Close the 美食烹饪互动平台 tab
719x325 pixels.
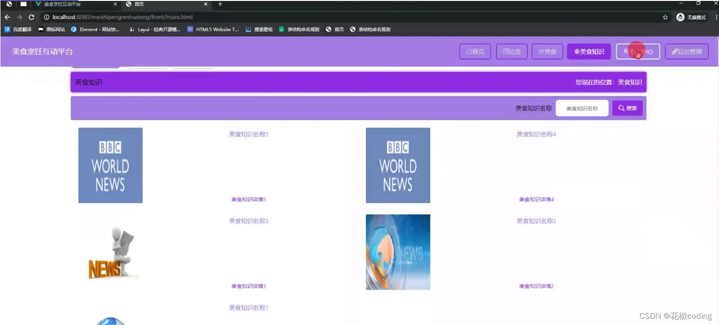pos(115,4)
